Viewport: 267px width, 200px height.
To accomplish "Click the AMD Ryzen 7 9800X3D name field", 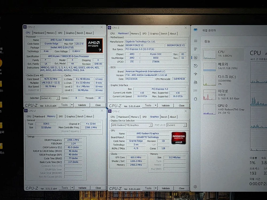I will 62,40.
